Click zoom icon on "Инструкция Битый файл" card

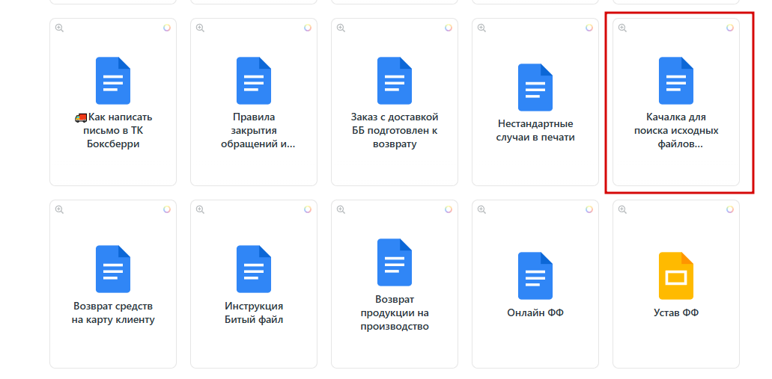200,209
